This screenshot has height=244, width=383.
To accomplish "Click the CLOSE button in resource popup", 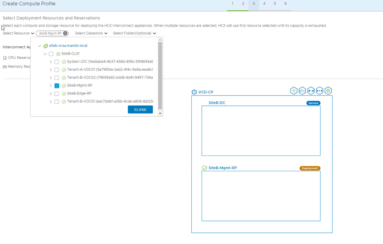I will [140, 110].
